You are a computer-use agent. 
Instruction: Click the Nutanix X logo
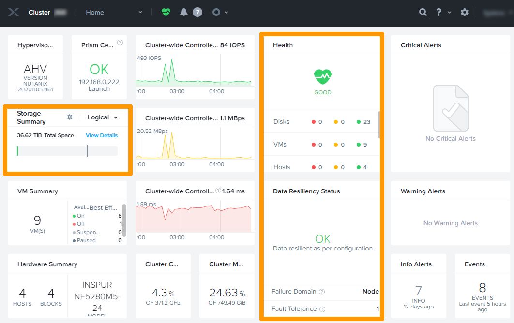13,12
